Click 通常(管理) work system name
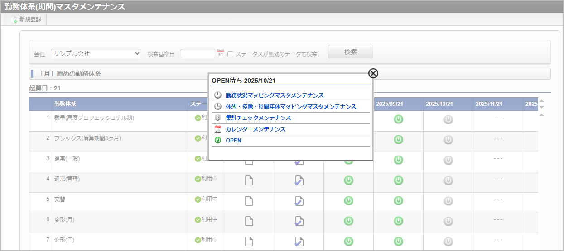This screenshot has height=251, width=564. click(67, 179)
